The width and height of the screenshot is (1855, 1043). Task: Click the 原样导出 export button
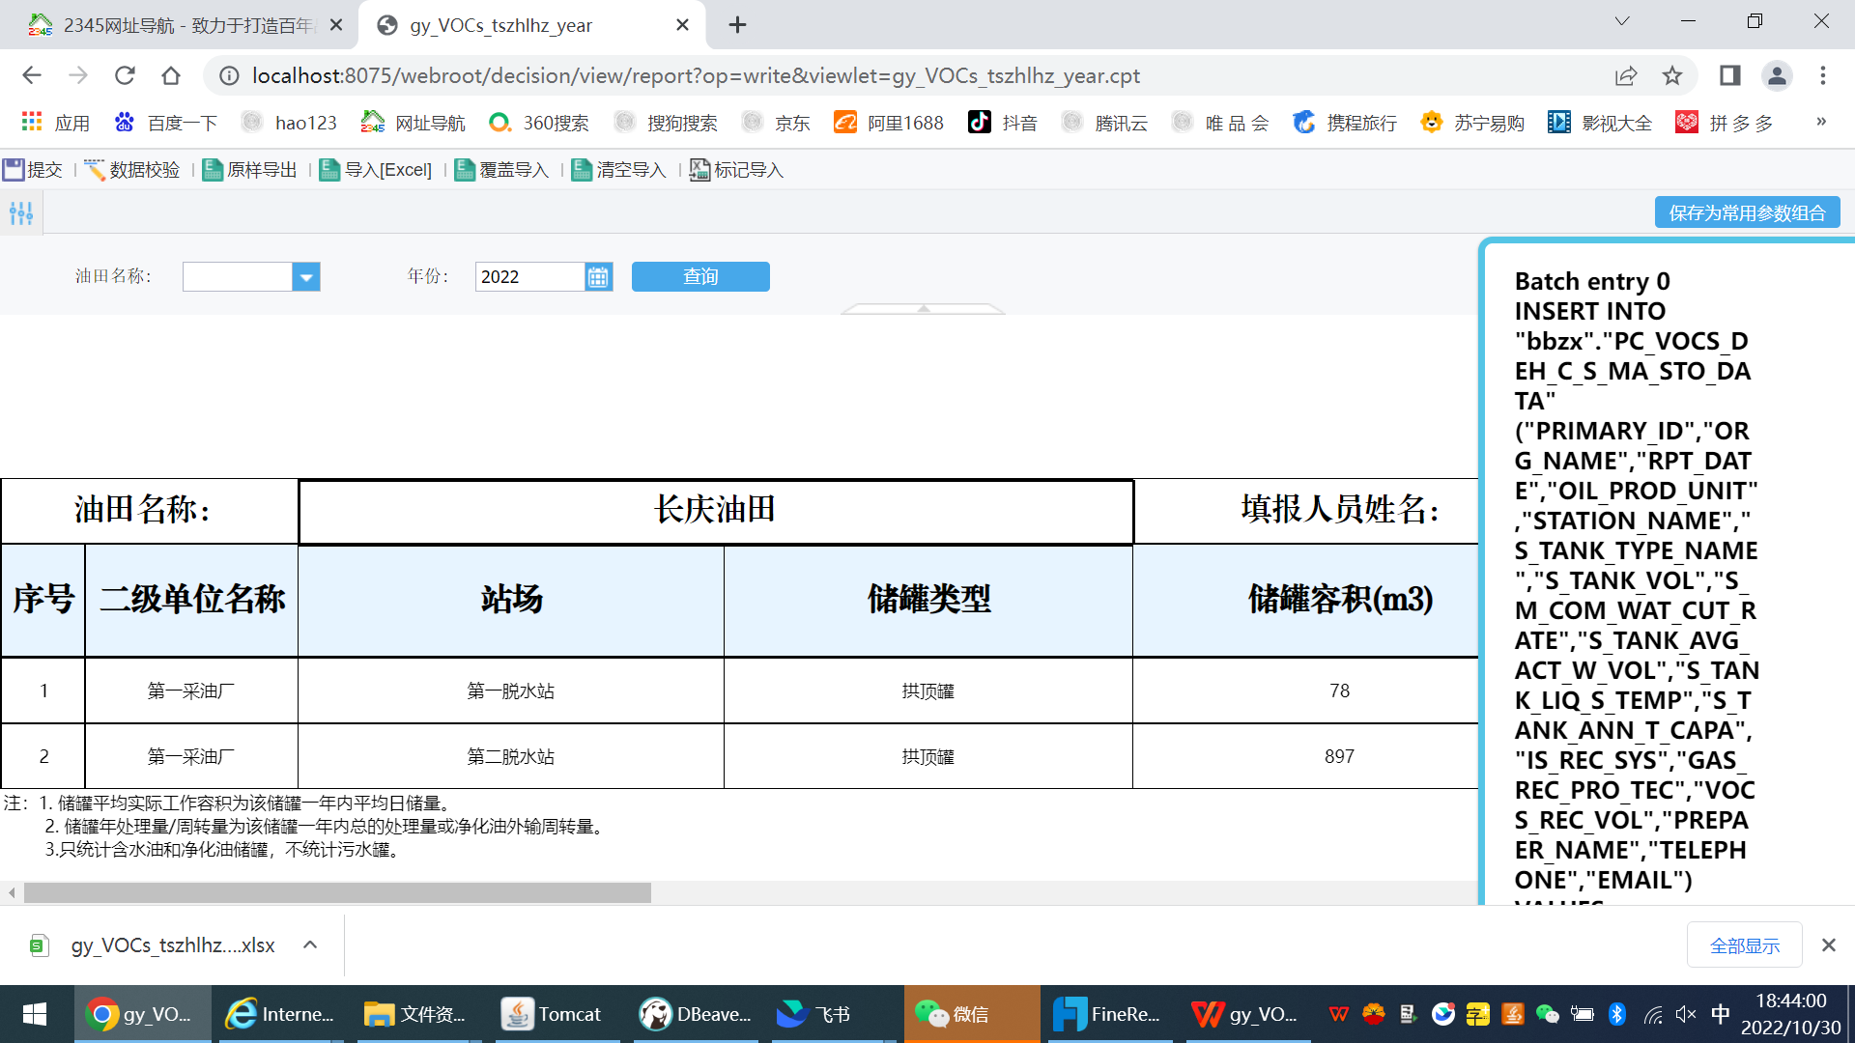(249, 170)
